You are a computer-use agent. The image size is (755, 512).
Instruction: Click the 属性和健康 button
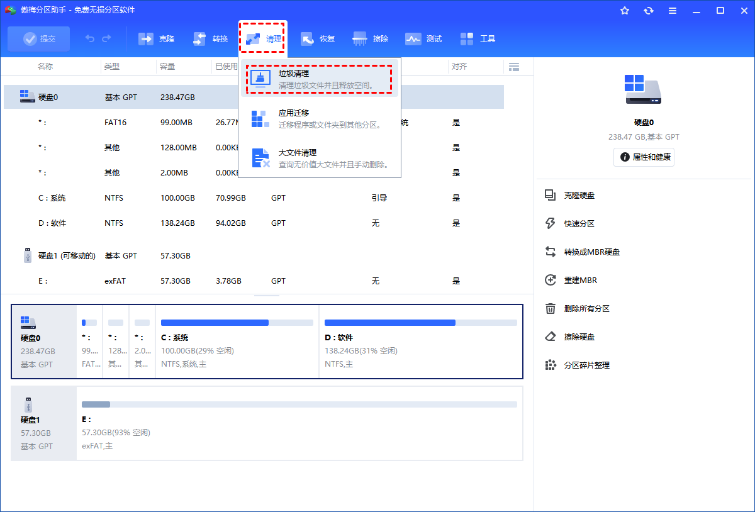tap(644, 157)
